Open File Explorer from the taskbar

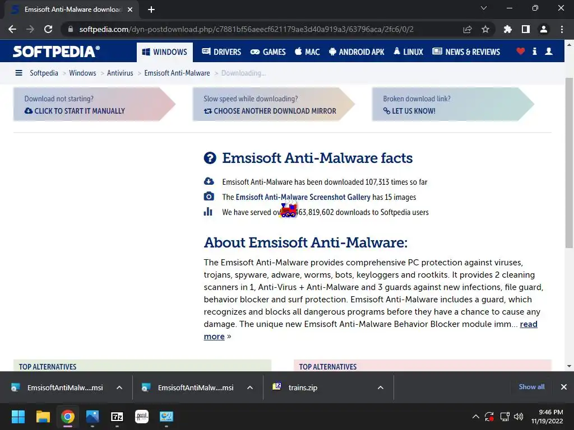[x=43, y=417]
